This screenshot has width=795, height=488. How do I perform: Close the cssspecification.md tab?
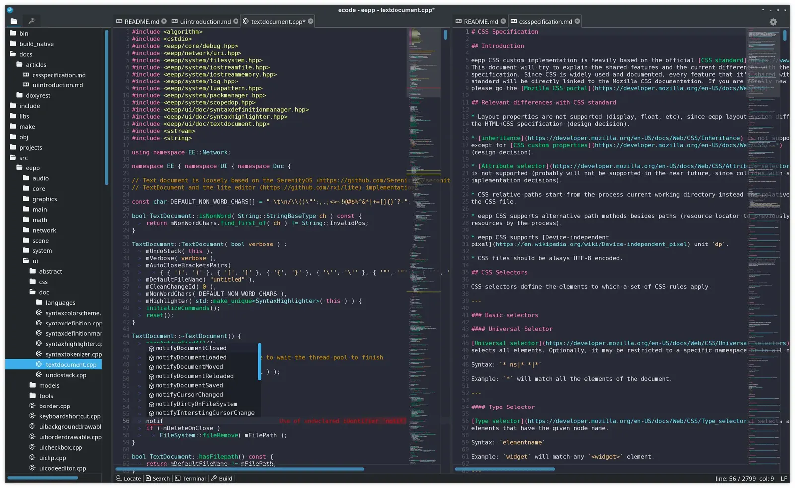click(577, 21)
